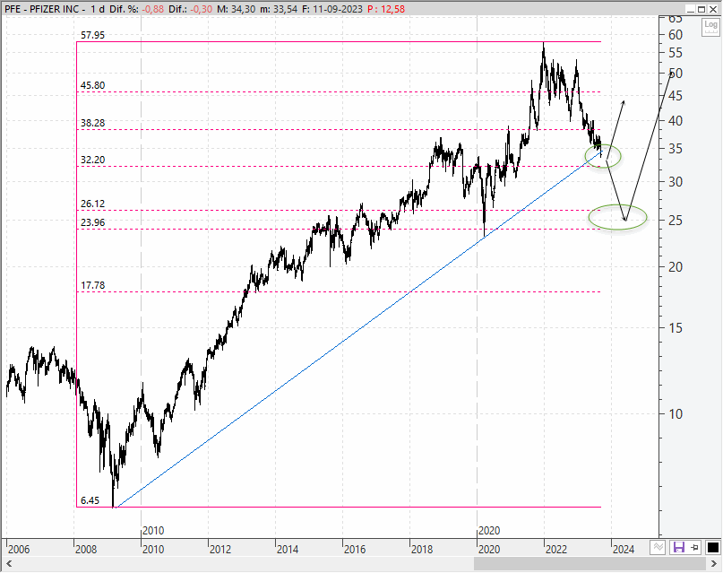
Task: Click the horizontal scrollbar thumb
Action: [590, 564]
